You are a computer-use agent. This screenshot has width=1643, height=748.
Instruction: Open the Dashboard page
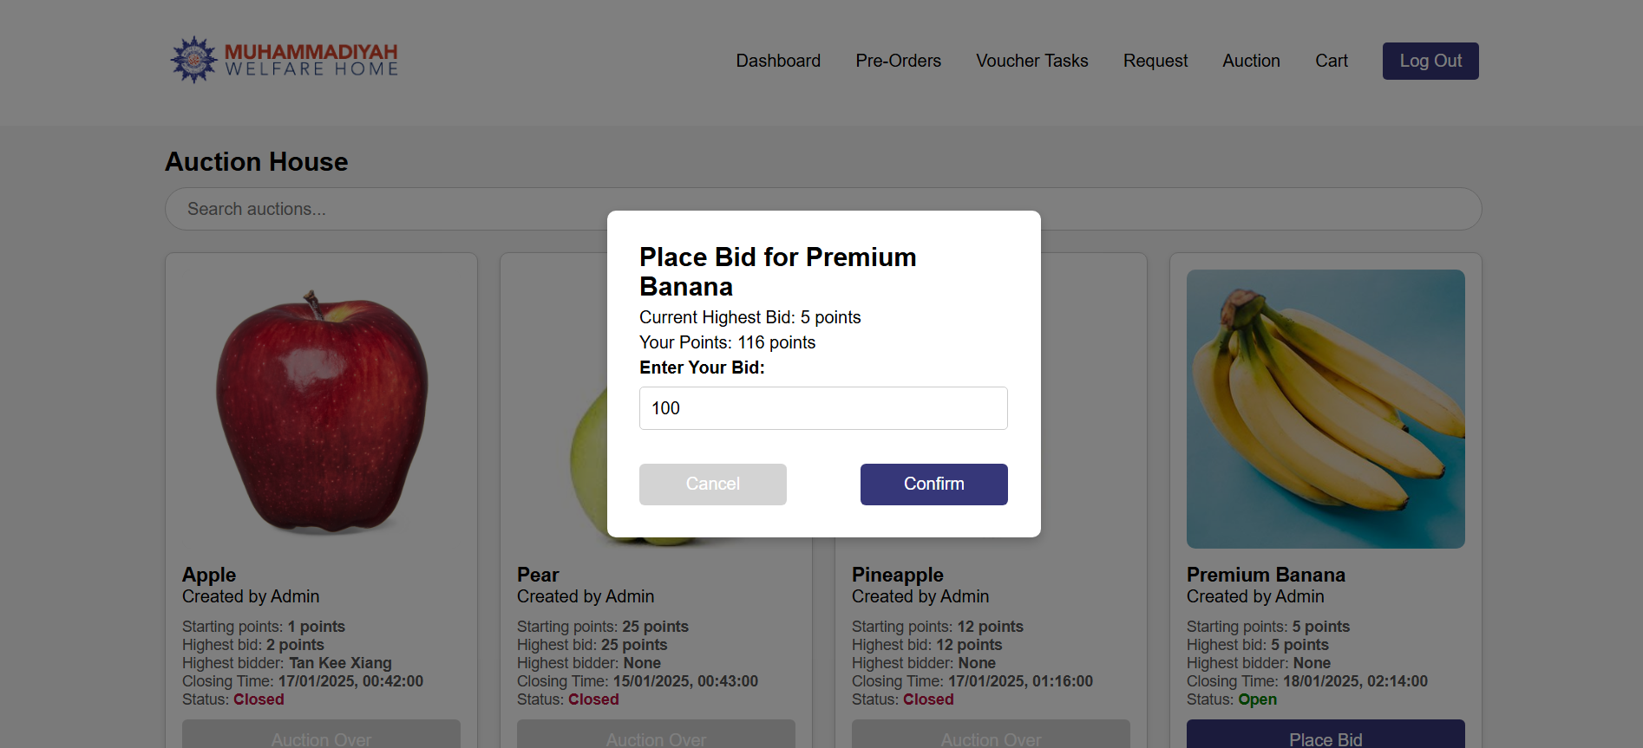tap(778, 61)
